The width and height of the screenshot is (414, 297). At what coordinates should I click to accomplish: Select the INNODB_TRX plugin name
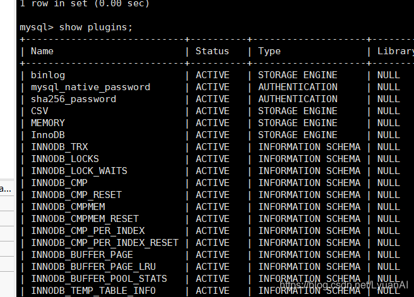click(59, 147)
